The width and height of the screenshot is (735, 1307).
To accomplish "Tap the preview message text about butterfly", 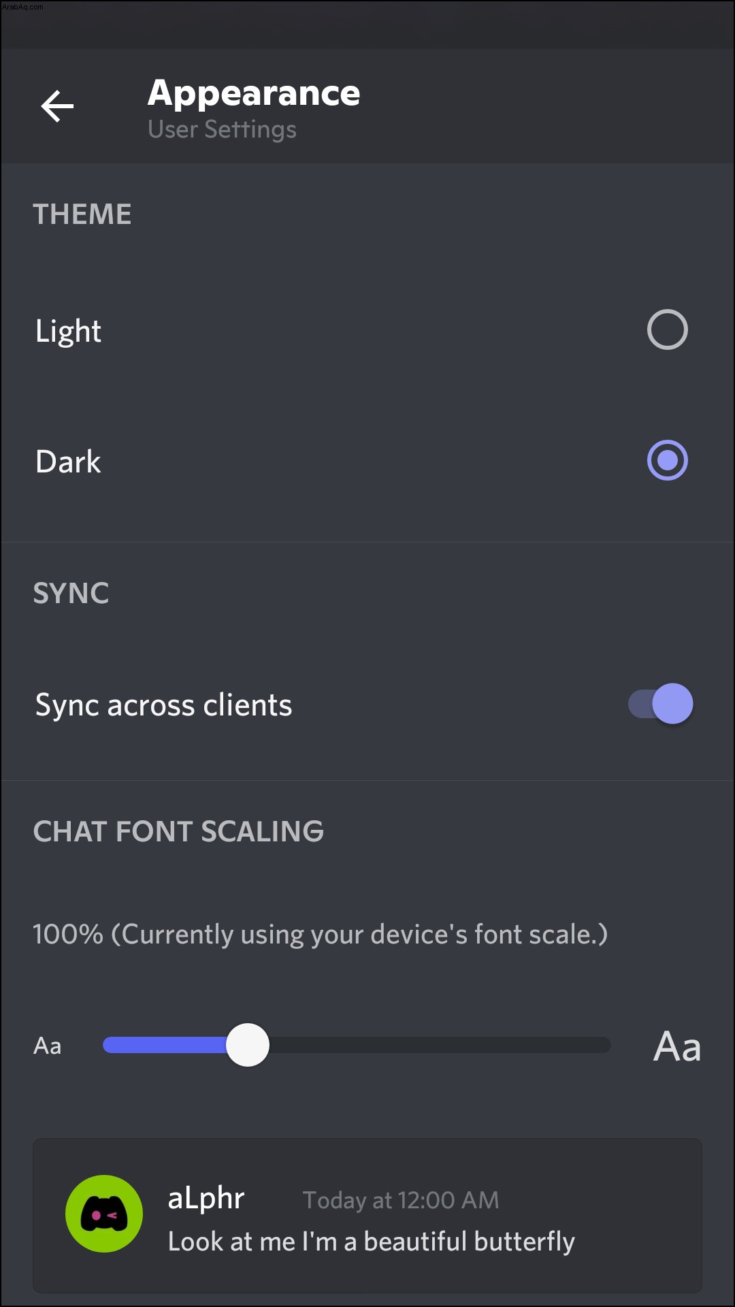I will pos(372,1242).
